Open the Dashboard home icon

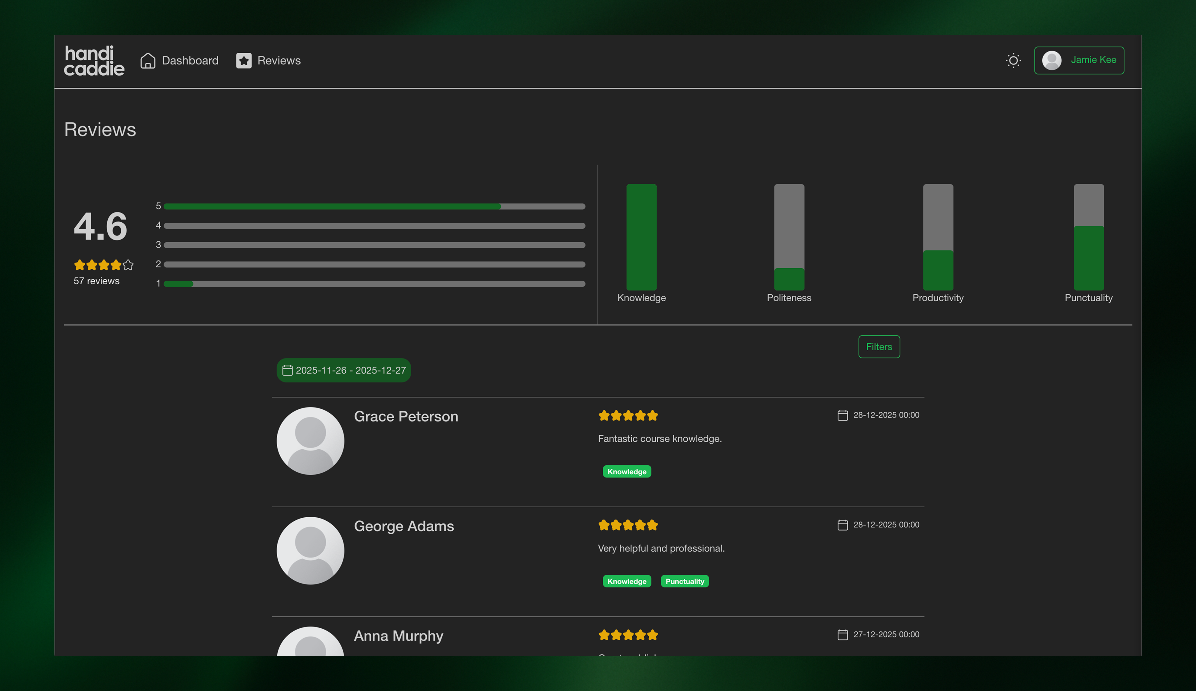pyautogui.click(x=148, y=60)
